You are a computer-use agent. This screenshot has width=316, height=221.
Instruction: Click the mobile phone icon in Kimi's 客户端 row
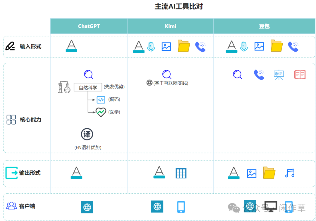[x=181, y=207]
